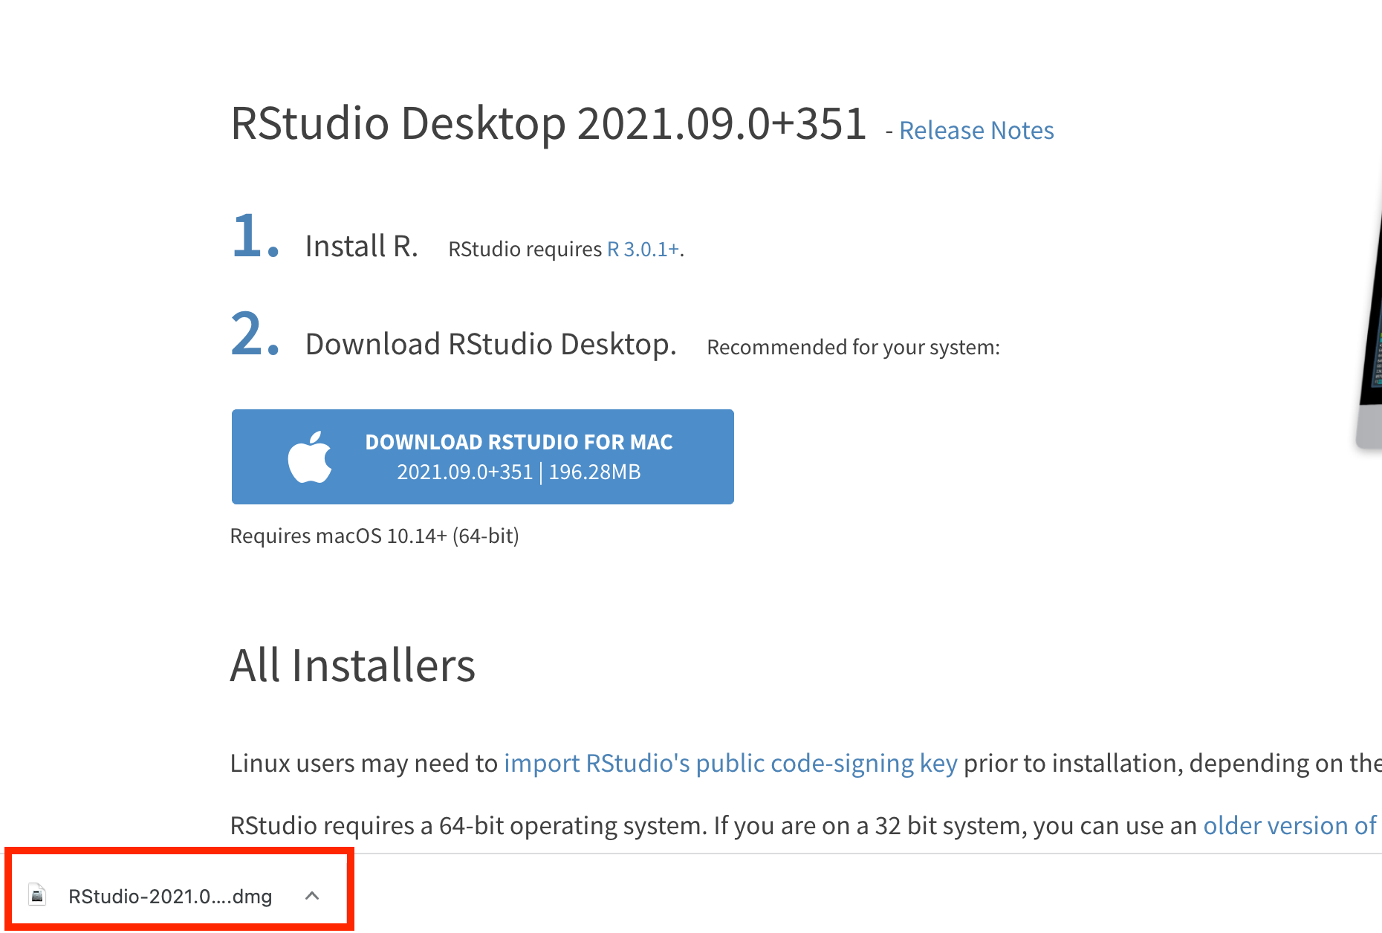Click Download RStudio for Mac button
This screenshot has height=933, width=1382.
click(x=483, y=457)
